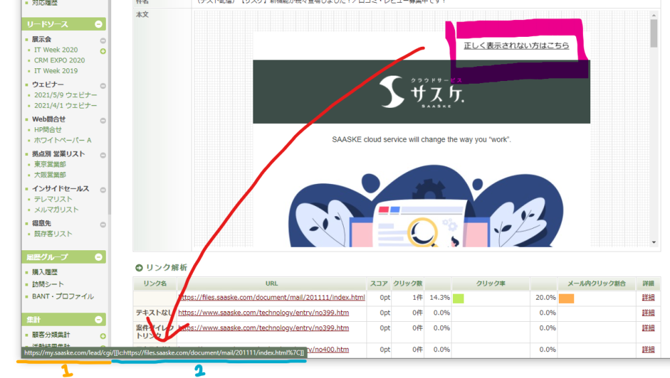The width and height of the screenshot is (670, 378).
Task: Collapse the 集計 panel header
Action: click(x=98, y=320)
